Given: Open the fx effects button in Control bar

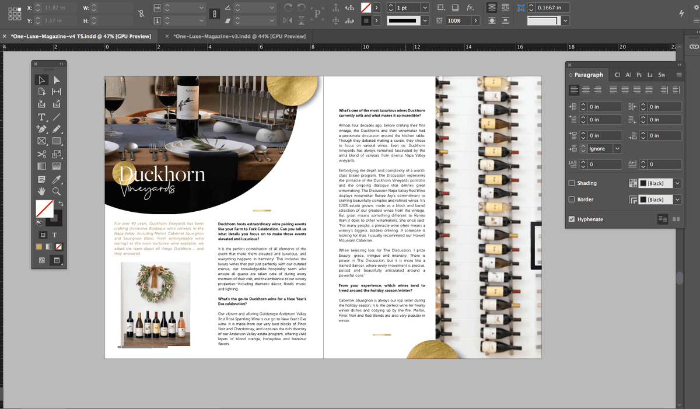Looking at the screenshot, I should 470,8.
